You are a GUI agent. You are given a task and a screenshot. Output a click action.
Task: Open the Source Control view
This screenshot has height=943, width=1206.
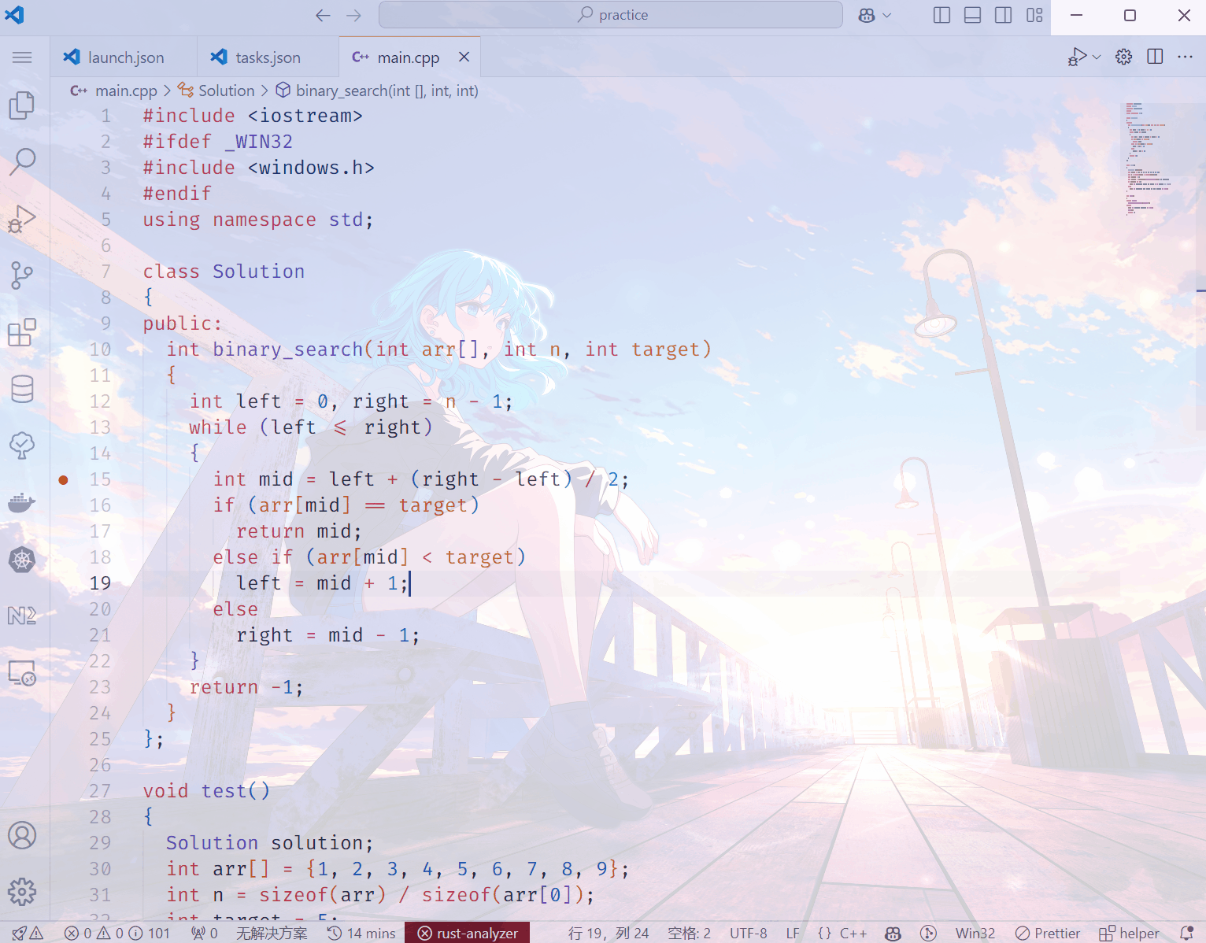[x=22, y=275]
